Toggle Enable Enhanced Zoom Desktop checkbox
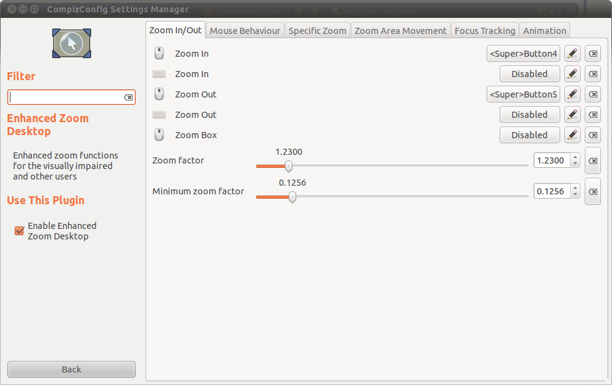612x385 pixels. pos(19,231)
